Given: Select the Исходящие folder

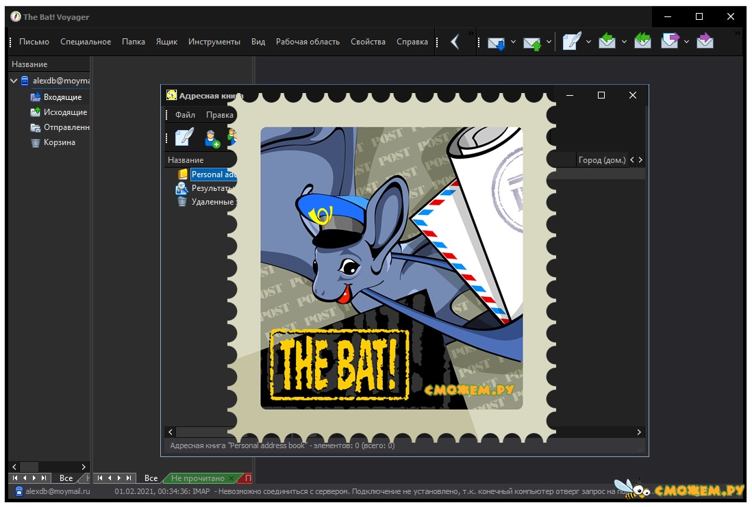Looking at the screenshot, I should coord(58,112).
